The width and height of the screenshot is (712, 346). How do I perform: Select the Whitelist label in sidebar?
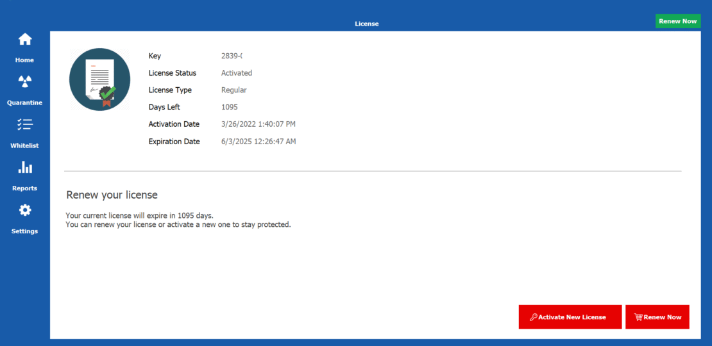pyautogui.click(x=24, y=145)
